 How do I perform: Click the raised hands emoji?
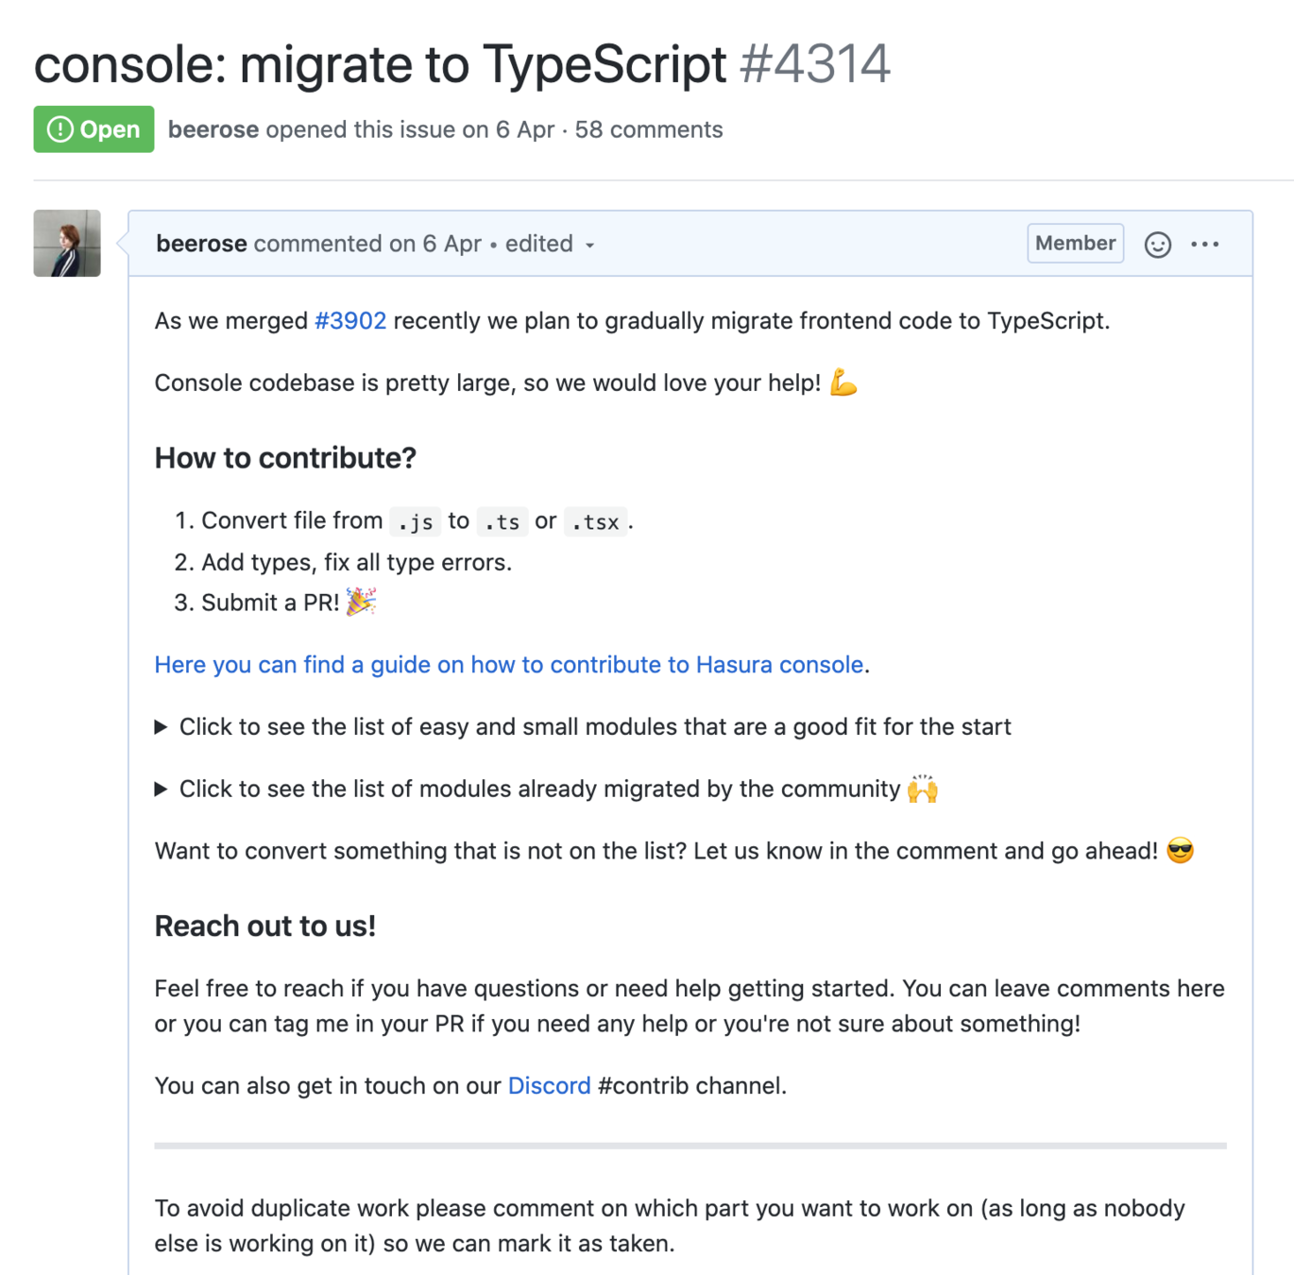pos(923,789)
